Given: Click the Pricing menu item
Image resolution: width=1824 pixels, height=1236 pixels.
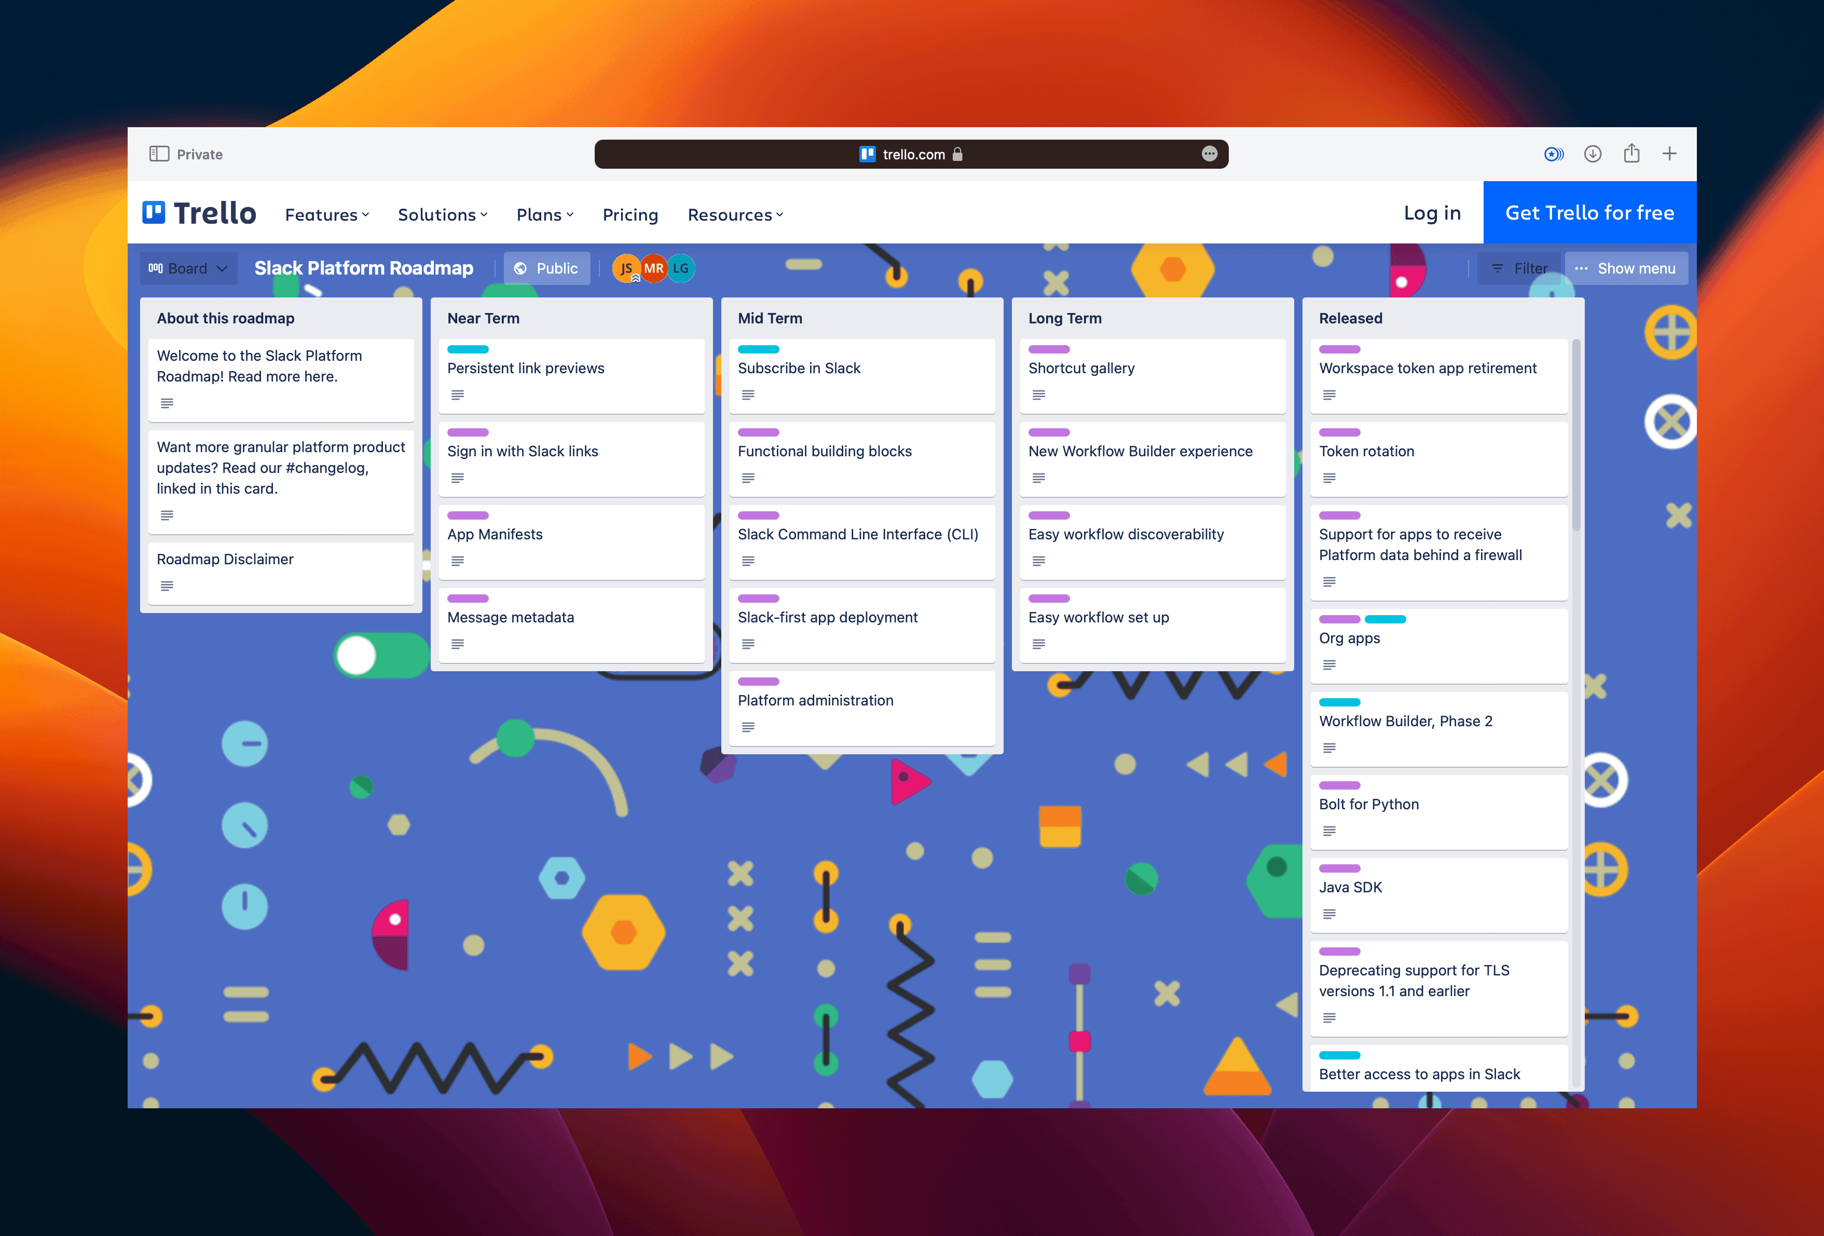Looking at the screenshot, I should [x=629, y=214].
